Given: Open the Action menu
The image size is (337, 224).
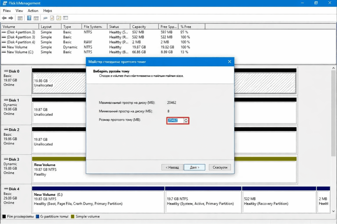Looking at the screenshot, I should tap(33, 11).
